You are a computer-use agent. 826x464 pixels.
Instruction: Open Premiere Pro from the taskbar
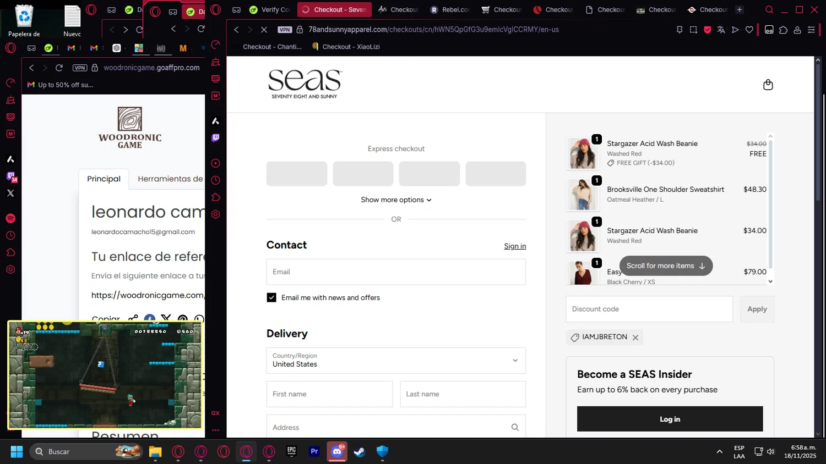click(314, 451)
